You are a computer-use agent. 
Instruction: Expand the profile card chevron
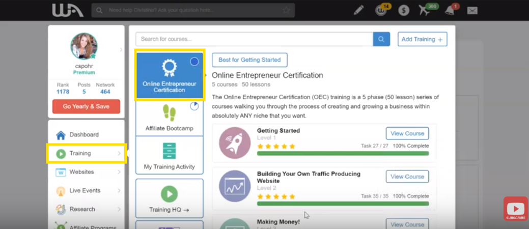[121, 49]
